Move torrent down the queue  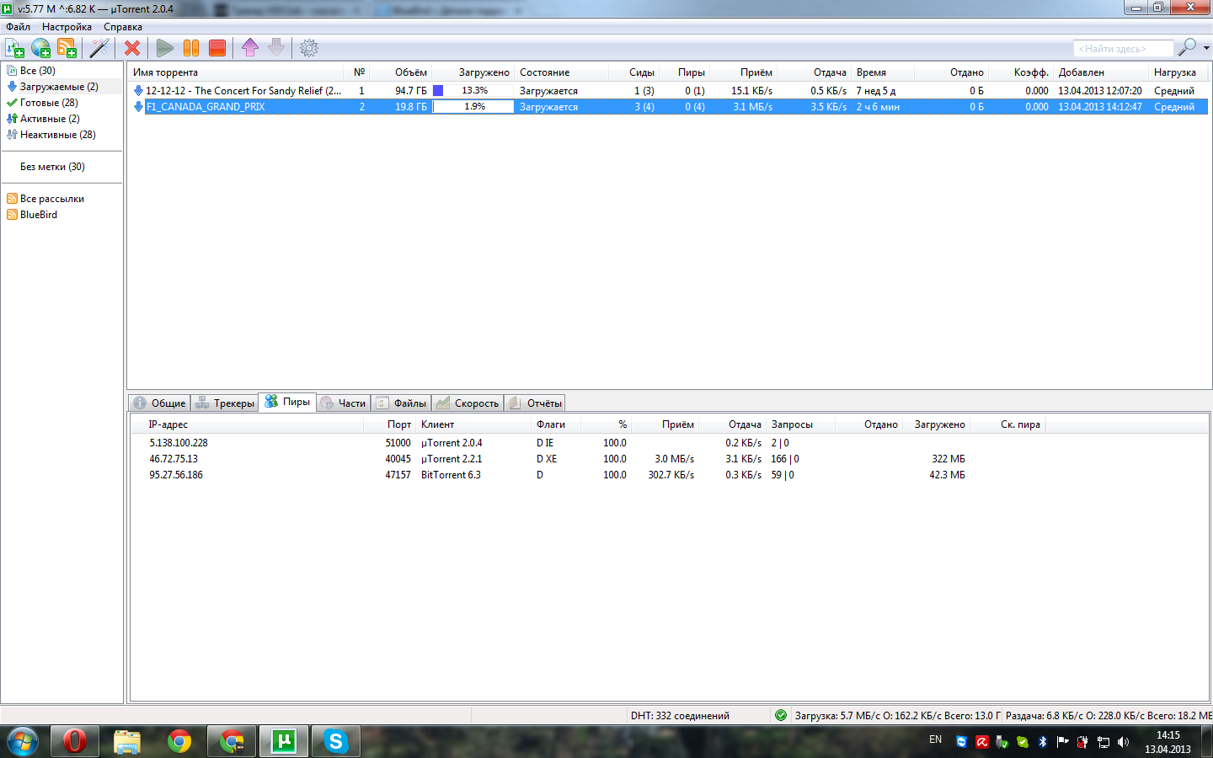click(276, 48)
